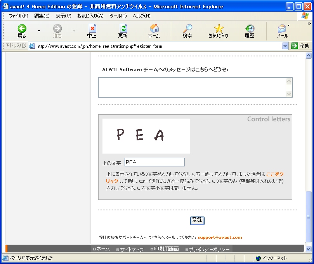Click the PEA captcha image

pyautogui.click(x=146, y=136)
